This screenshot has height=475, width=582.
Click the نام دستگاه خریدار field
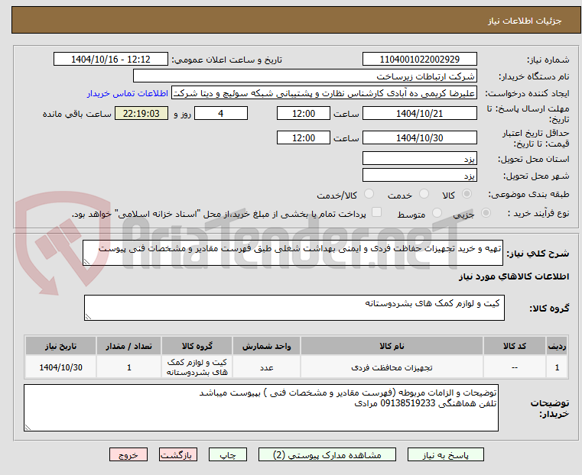pyautogui.click(x=304, y=76)
